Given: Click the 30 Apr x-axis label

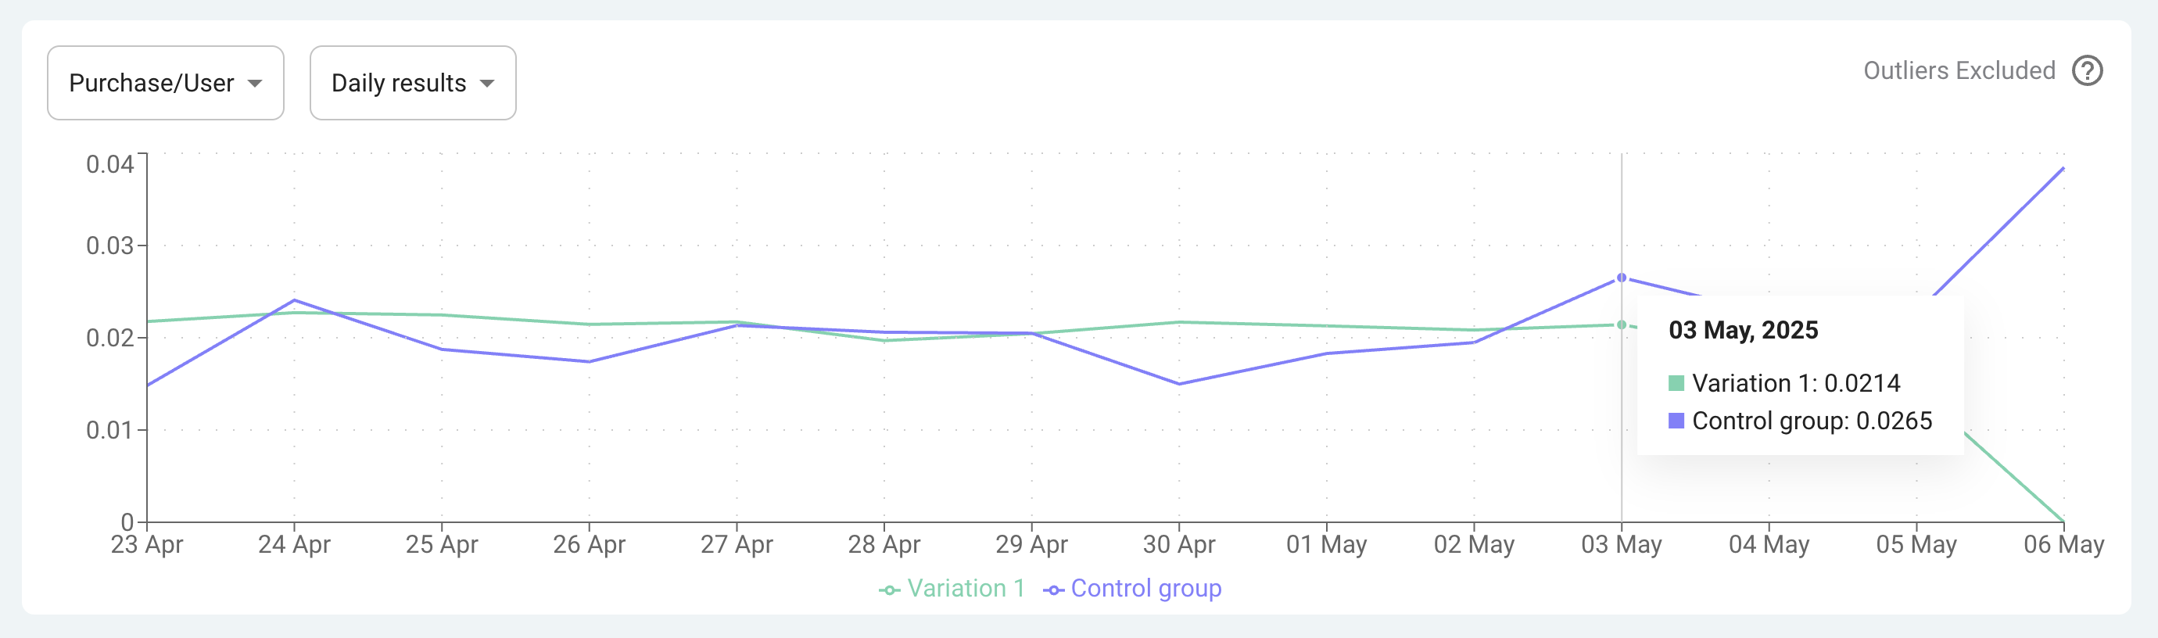Looking at the screenshot, I should [1179, 545].
